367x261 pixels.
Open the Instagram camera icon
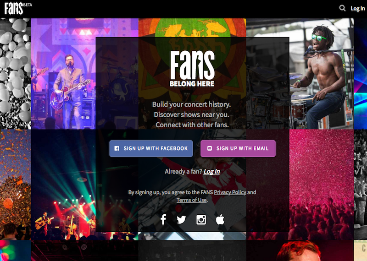point(201,220)
